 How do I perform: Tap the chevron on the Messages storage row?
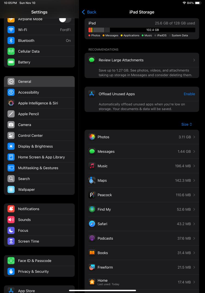click(x=194, y=151)
